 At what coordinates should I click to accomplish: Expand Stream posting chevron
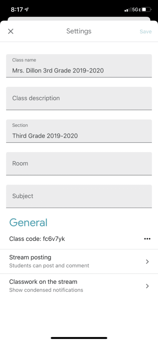[147, 262]
